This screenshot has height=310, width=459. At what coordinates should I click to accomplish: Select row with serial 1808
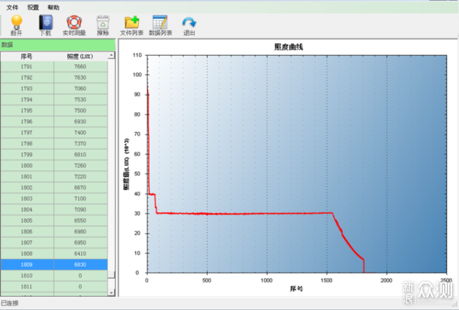54,253
